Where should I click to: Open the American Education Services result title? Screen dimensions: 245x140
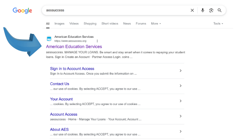pos(74,47)
